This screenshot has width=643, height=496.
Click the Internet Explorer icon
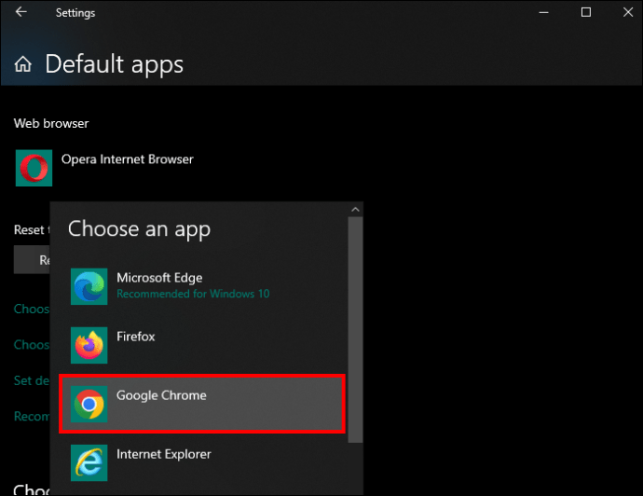coord(89,462)
